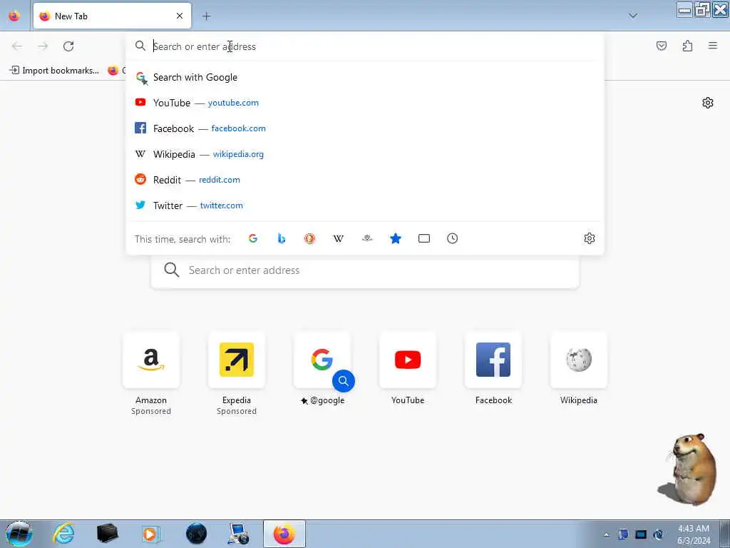Open search settings gear in dropdown

[590, 238]
